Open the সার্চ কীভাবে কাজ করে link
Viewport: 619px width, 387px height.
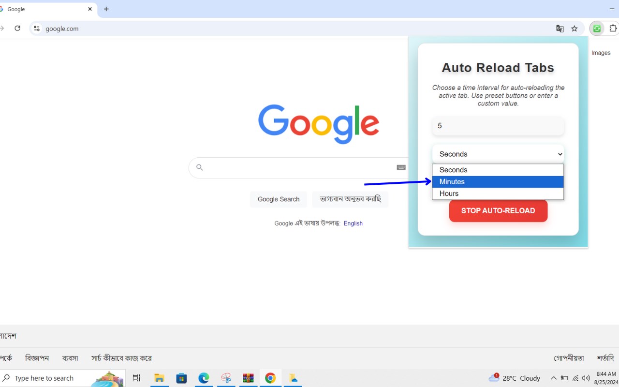coord(121,358)
